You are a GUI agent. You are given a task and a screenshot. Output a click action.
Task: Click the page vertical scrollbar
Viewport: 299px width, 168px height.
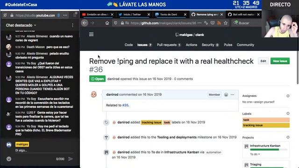pos(298,67)
